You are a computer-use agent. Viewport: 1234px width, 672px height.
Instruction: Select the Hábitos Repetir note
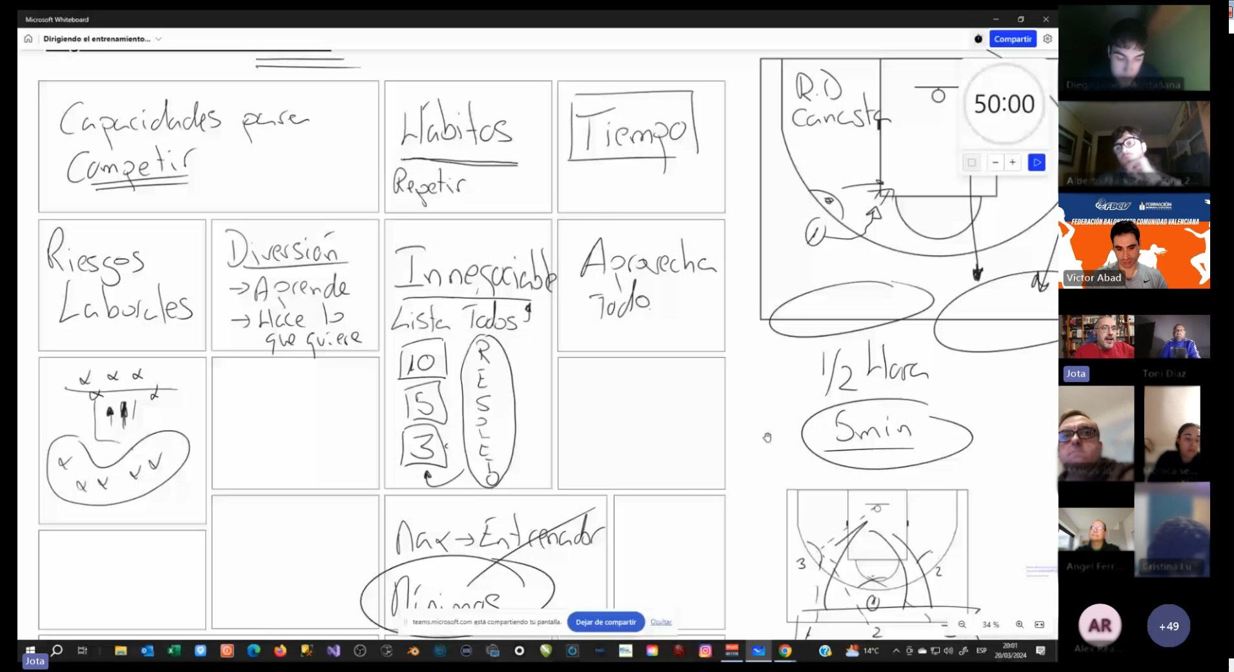coord(469,147)
